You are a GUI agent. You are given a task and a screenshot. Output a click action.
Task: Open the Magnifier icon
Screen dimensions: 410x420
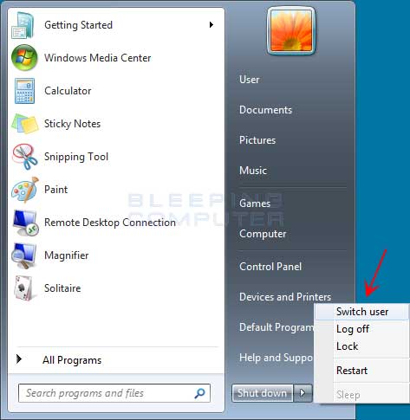click(24, 255)
